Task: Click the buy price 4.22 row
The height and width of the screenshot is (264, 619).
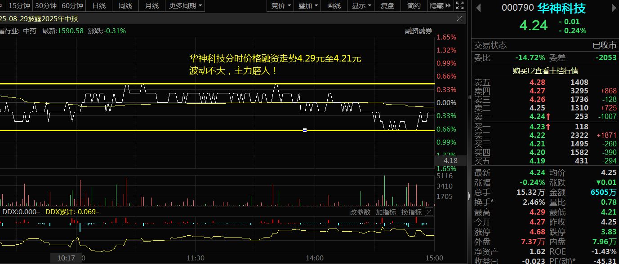Action: (537, 135)
